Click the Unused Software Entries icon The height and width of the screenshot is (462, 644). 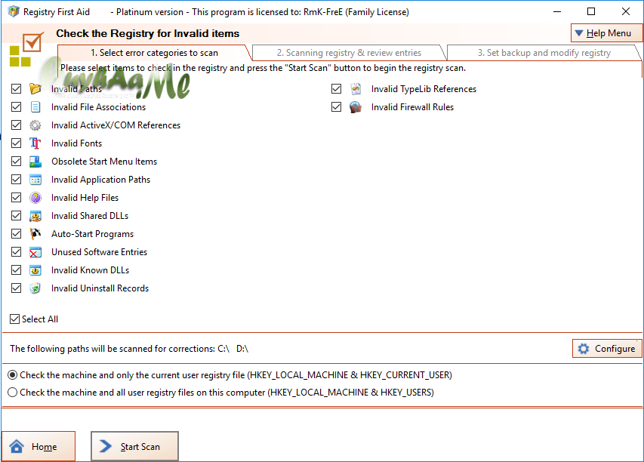coord(35,251)
